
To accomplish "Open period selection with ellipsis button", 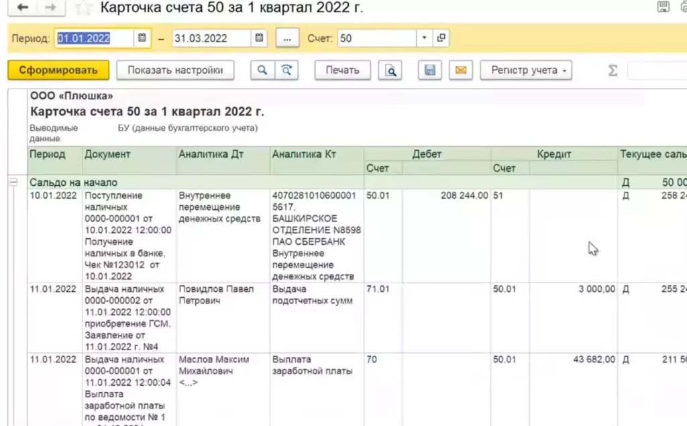I will pyautogui.click(x=287, y=38).
